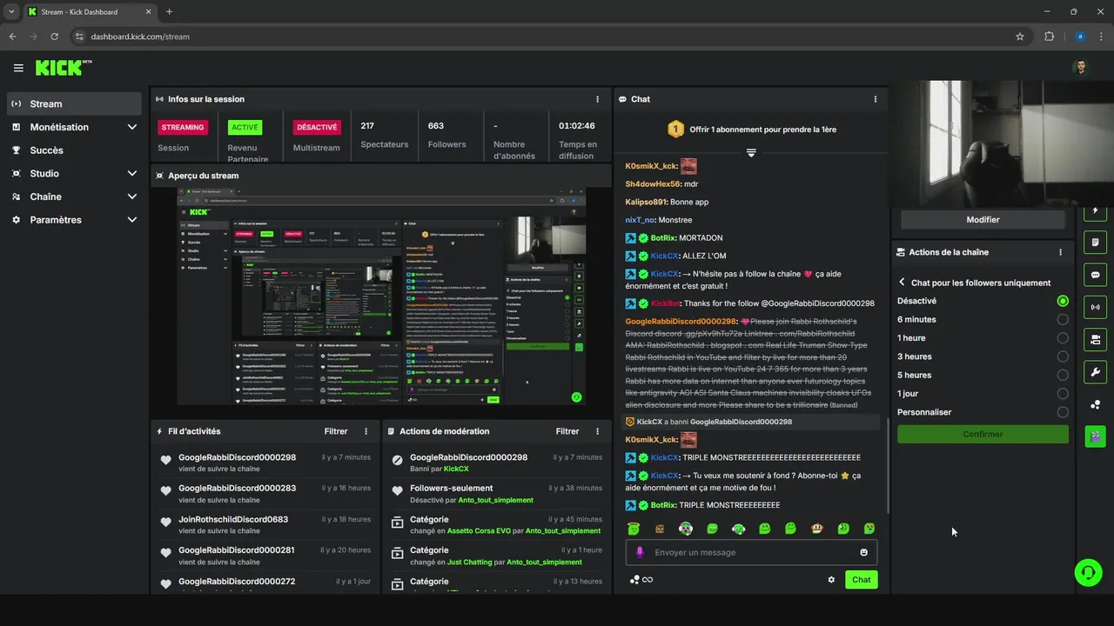Select the 6 minutes radio option

pyautogui.click(x=1063, y=320)
